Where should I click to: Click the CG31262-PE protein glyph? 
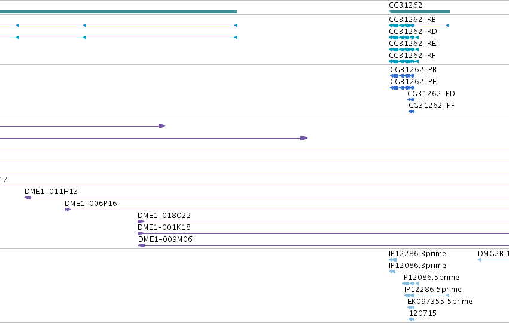point(402,88)
